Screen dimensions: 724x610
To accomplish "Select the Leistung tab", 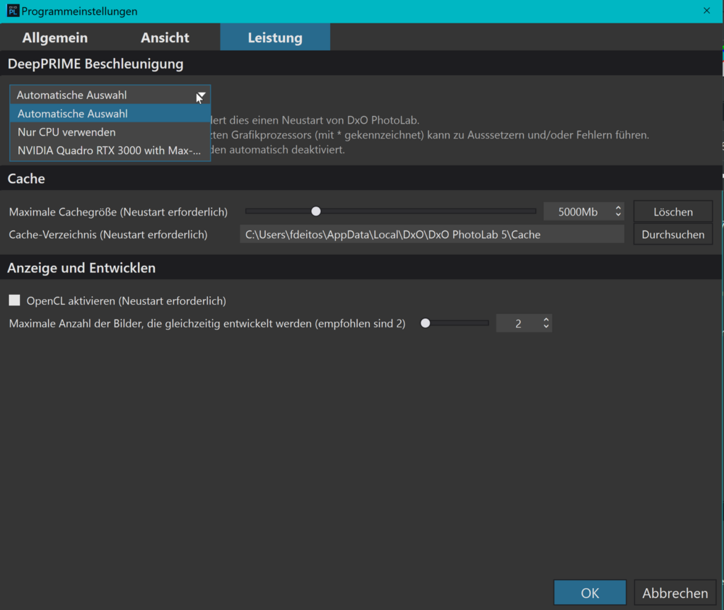I will (x=275, y=37).
